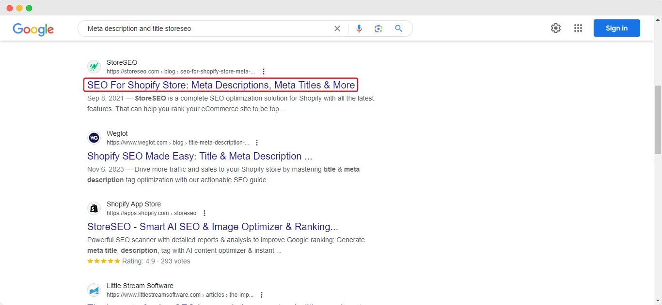Click the Google logo
The width and height of the screenshot is (662, 305).
click(33, 29)
